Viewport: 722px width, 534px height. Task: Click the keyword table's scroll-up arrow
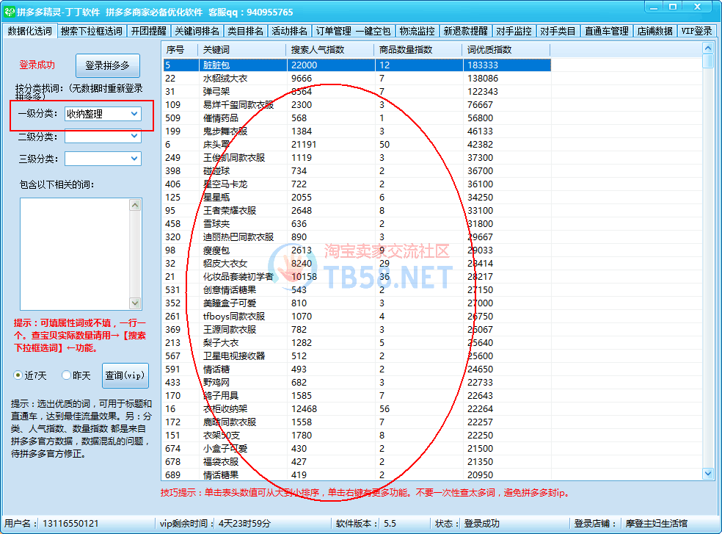708,48
